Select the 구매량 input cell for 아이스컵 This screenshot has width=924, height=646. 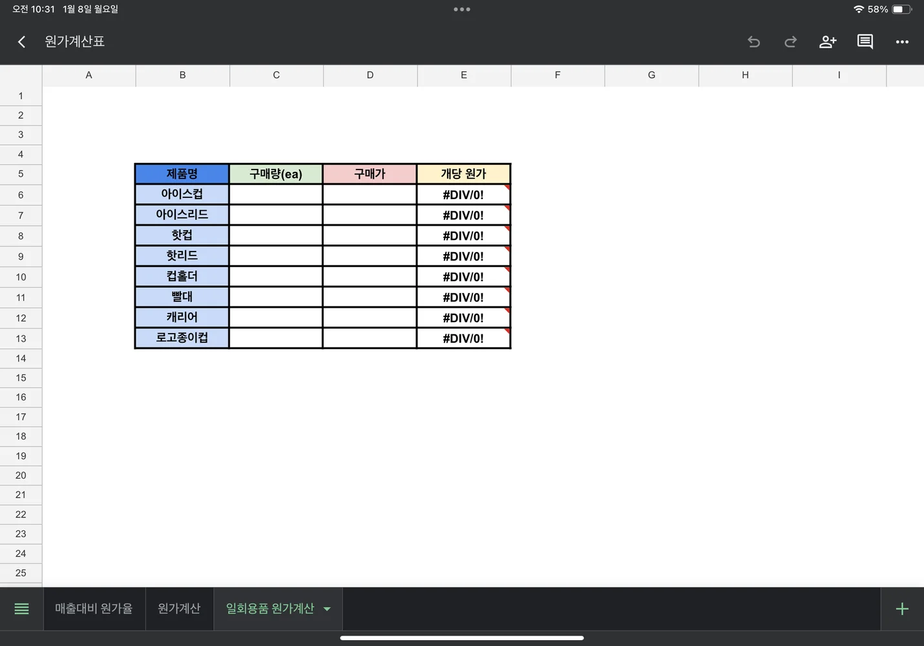pyautogui.click(x=276, y=194)
